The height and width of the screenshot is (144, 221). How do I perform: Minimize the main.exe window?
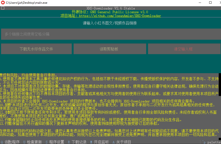tap(200, 3)
